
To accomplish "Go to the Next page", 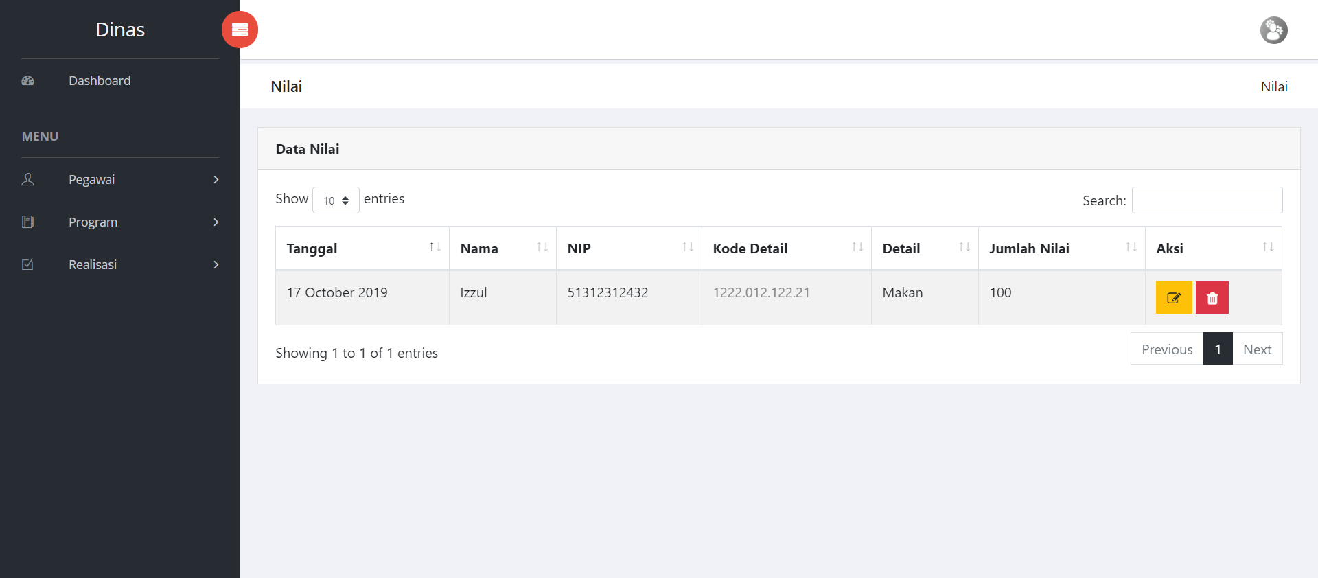I will [1257, 349].
